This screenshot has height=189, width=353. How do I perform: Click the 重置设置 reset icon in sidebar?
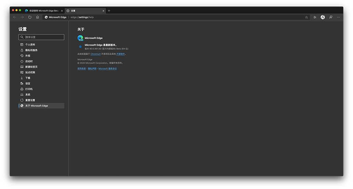coord(22,100)
